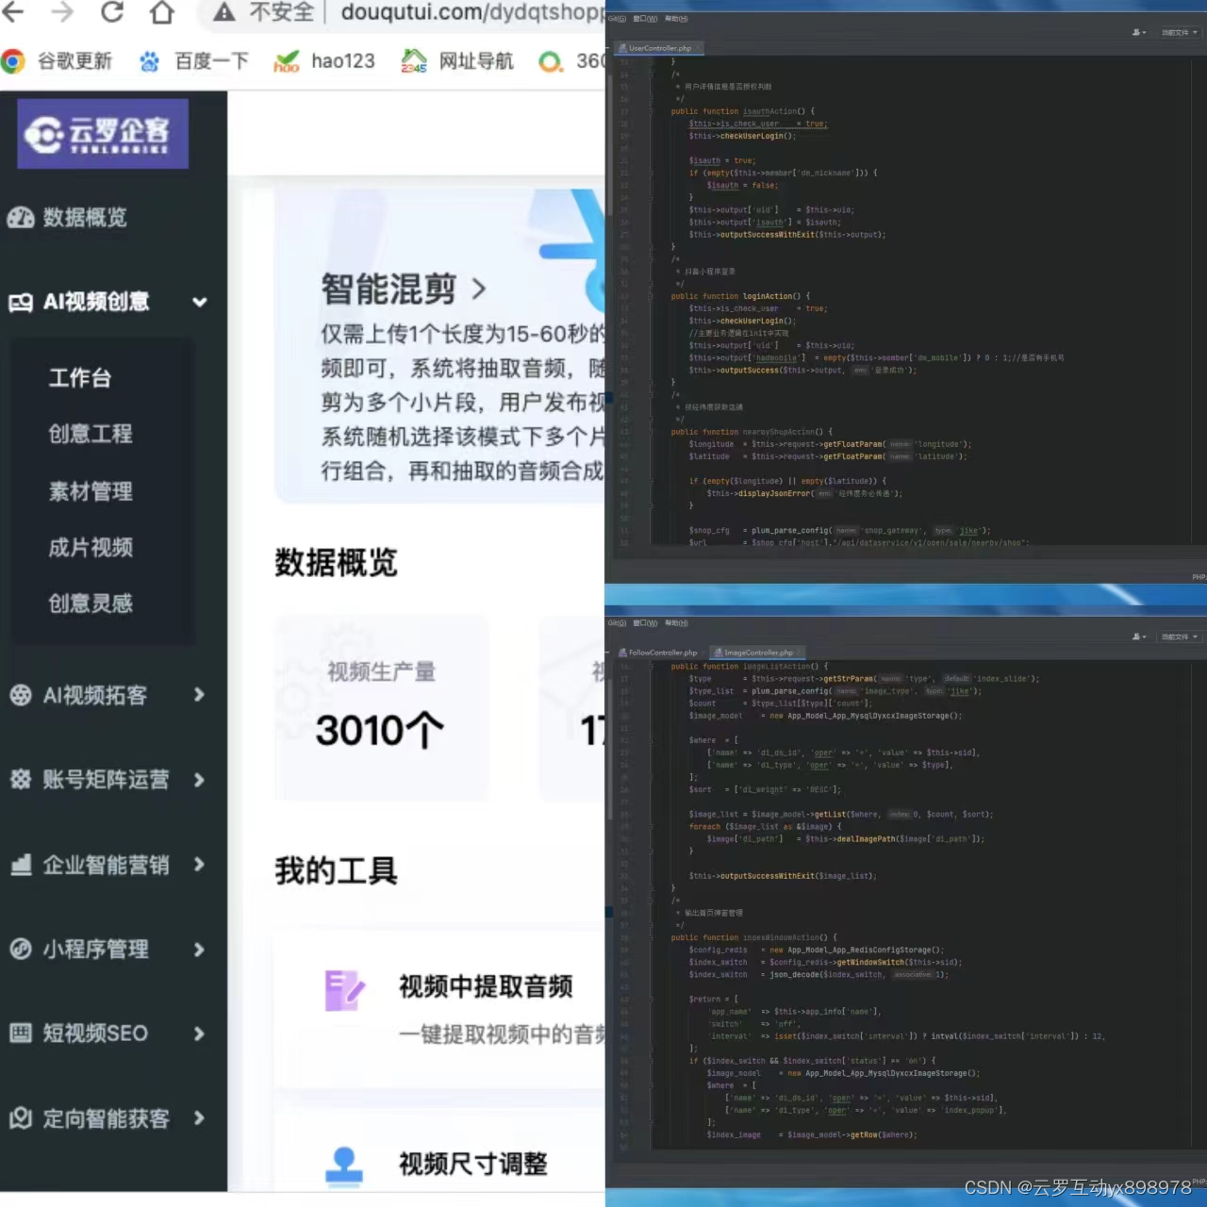This screenshot has width=1207, height=1207.
Task: Open 窗口(W) menu in lower IDE window
Action: 645,623
